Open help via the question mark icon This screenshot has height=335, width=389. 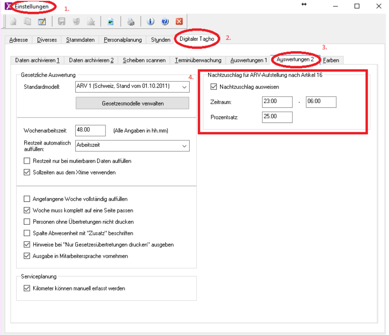click(165, 22)
